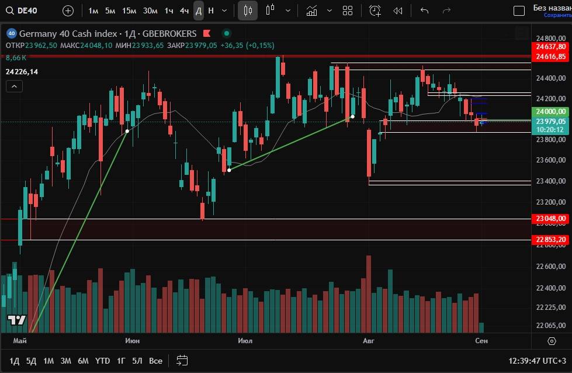
Task: Select the daily Д timeframe toggle
Action: [x=199, y=11]
